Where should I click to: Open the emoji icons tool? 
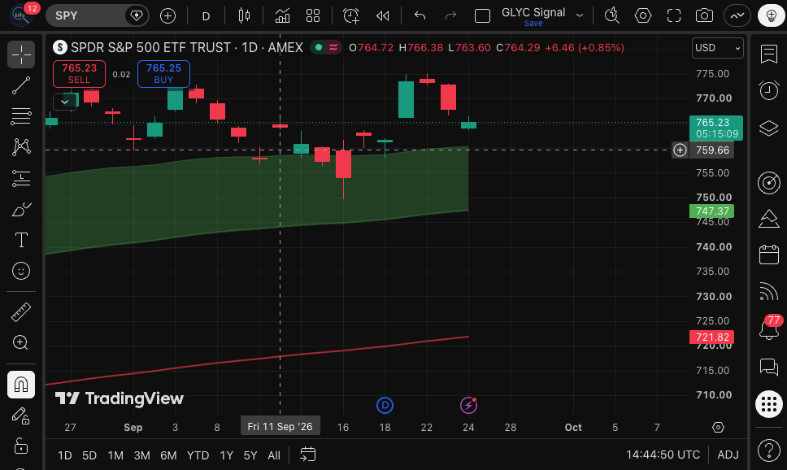click(21, 271)
